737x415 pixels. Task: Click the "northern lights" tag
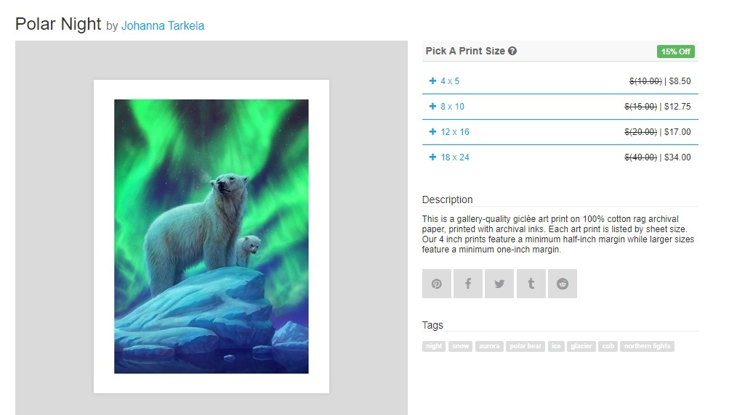tap(647, 346)
